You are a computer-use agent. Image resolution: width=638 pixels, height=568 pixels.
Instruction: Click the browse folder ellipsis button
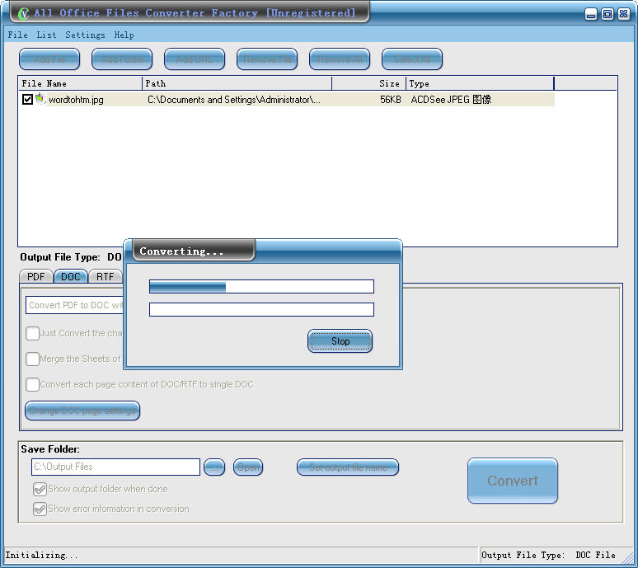coord(214,467)
